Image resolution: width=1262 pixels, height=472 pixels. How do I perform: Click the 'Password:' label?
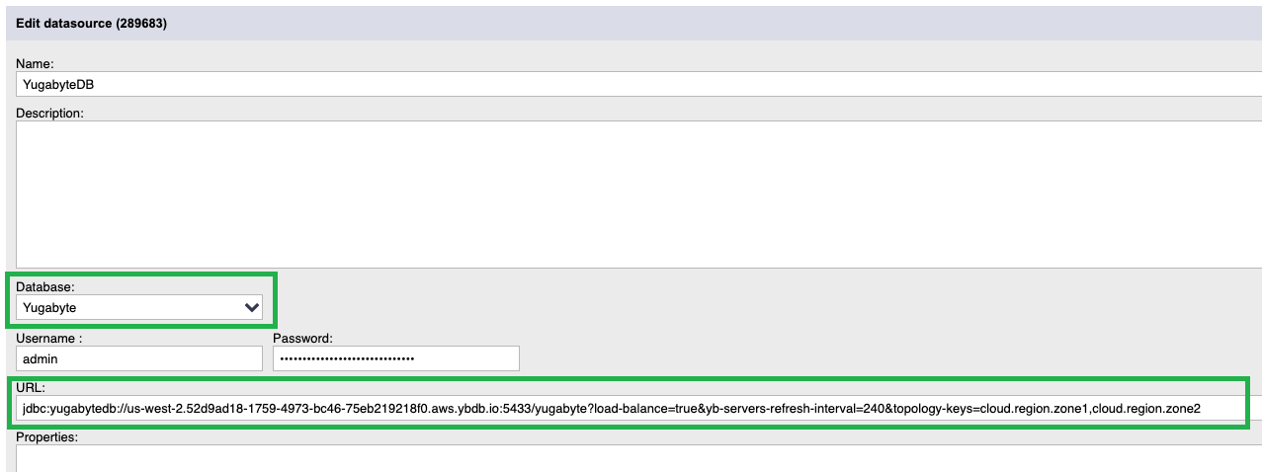[x=302, y=338]
